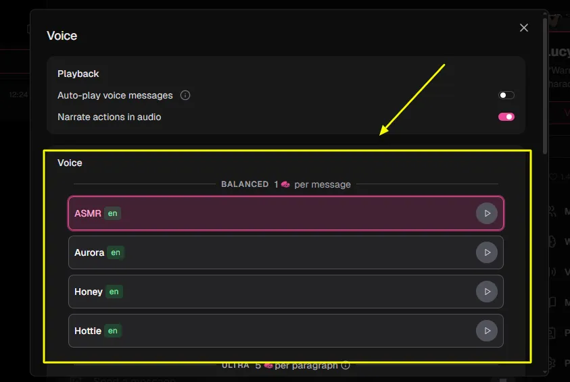Disable Narrate actions in audio toggle

pyautogui.click(x=506, y=117)
